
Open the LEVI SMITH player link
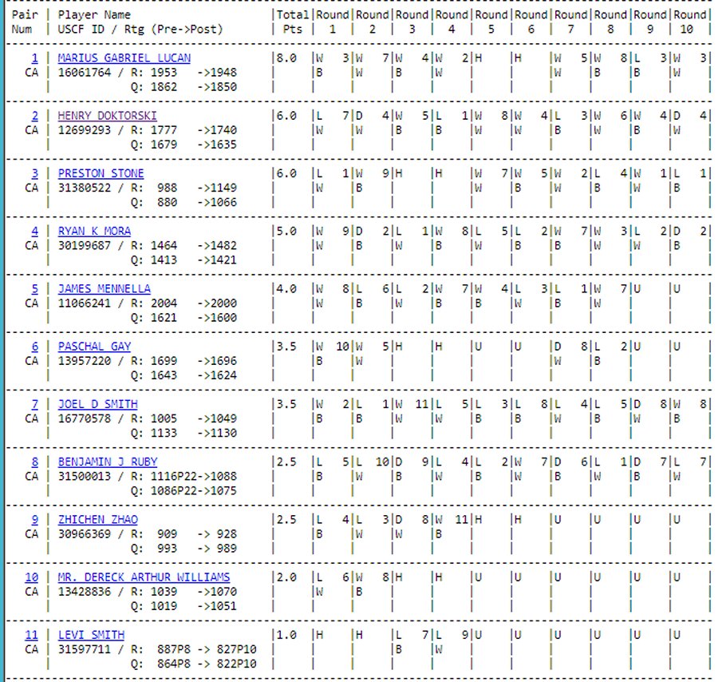coord(91,636)
